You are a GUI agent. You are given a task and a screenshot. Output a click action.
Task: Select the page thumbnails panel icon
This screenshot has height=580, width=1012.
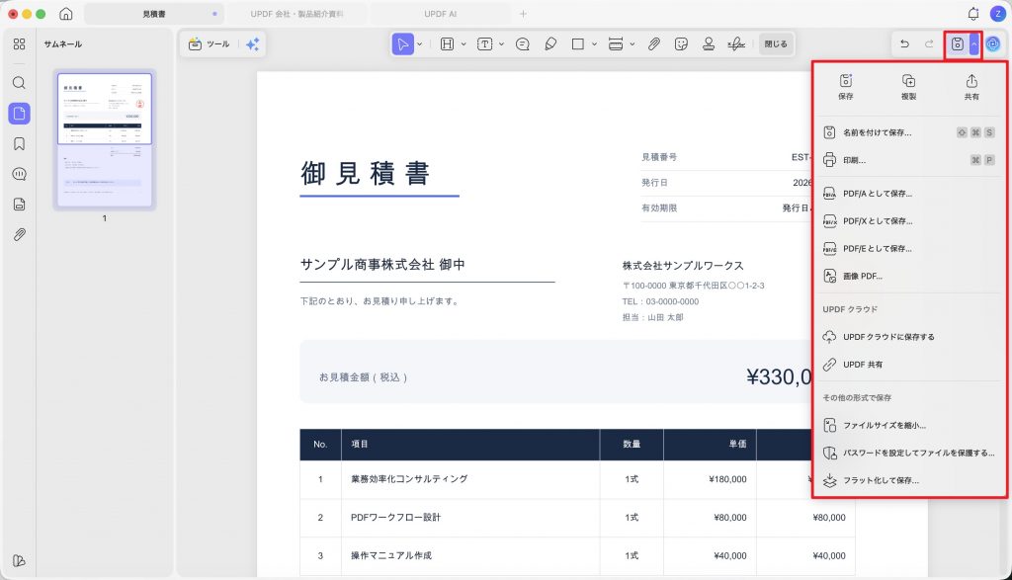point(20,114)
